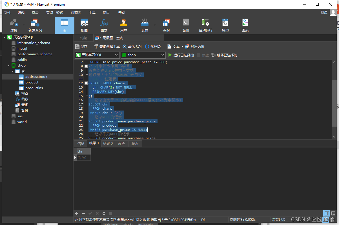The image size is (339, 225).
Task: Open the 自动运行 automation toolbar icon
Action: (x=206, y=25)
